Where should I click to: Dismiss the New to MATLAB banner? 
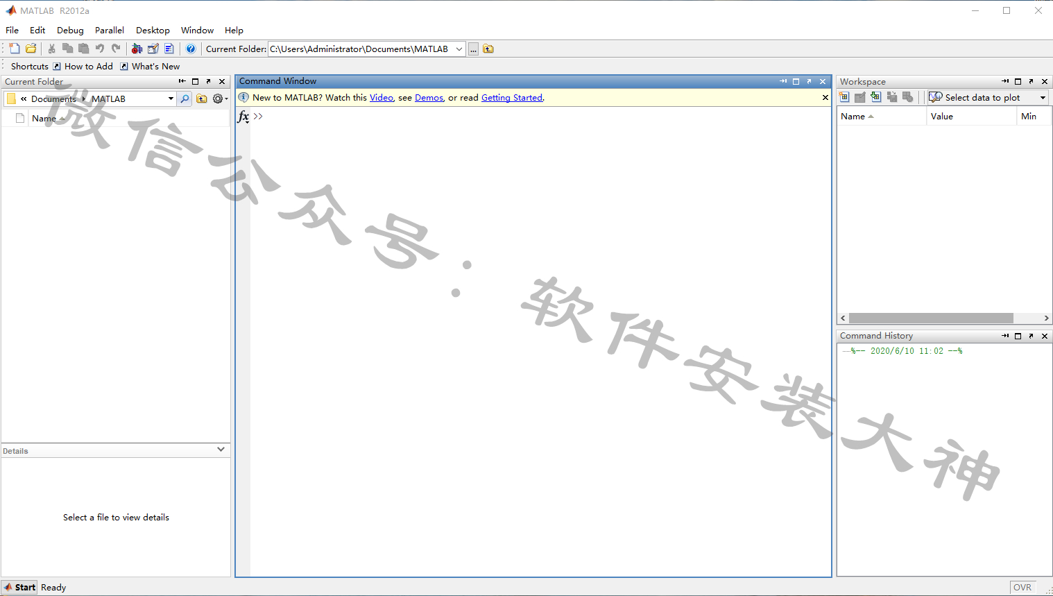coord(825,98)
